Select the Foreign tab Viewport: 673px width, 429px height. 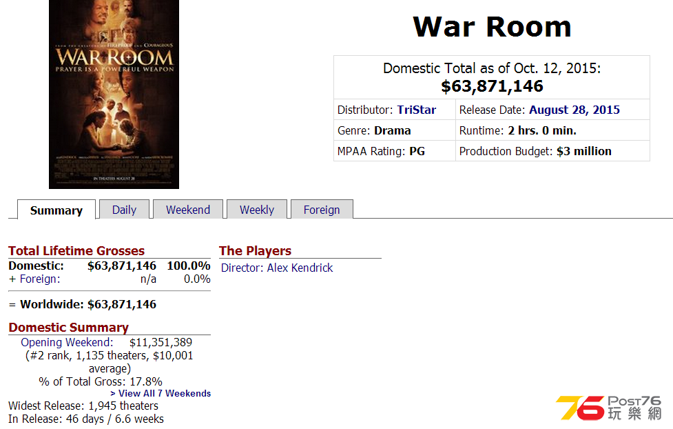(322, 210)
